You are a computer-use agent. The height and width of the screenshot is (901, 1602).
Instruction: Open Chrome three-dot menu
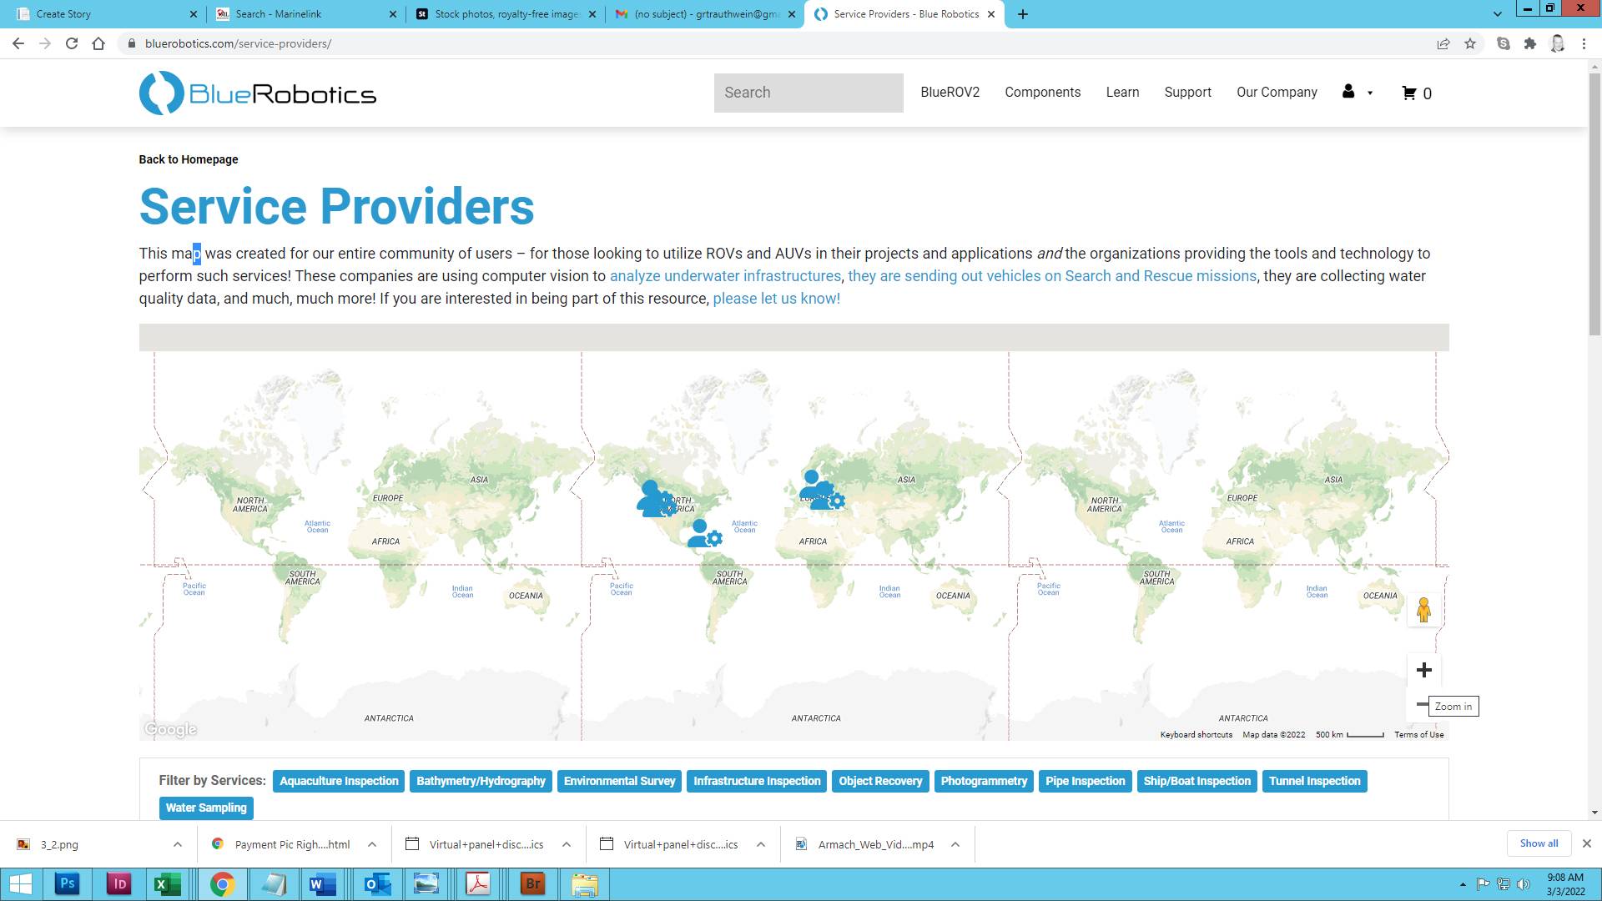[1584, 43]
